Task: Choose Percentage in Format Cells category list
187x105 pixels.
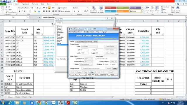Action: click(x=60, y=37)
